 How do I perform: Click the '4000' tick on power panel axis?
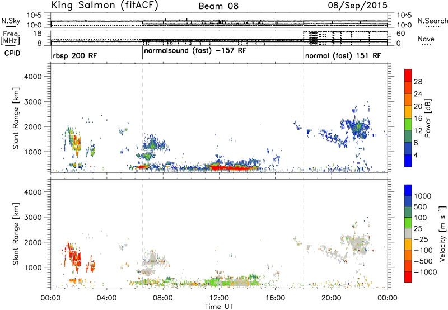tap(32, 77)
